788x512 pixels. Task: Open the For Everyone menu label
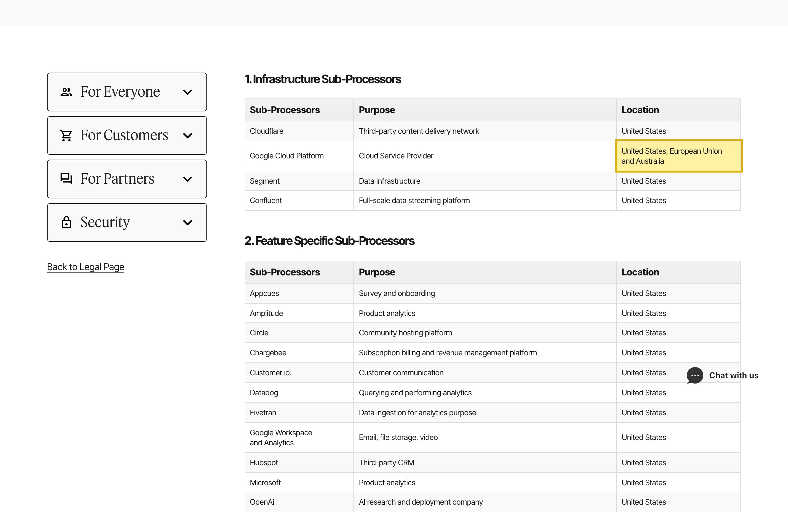coord(120,92)
